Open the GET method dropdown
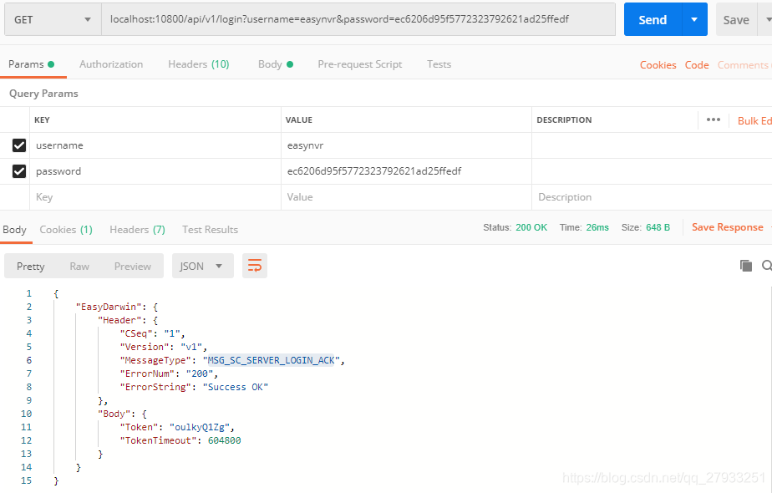The width and height of the screenshot is (772, 493). (x=53, y=20)
